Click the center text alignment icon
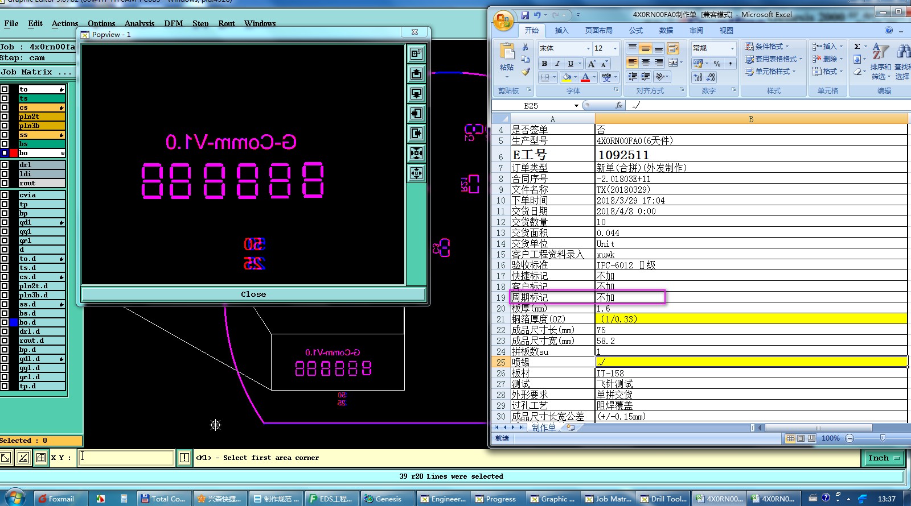911x506 pixels. [x=645, y=63]
